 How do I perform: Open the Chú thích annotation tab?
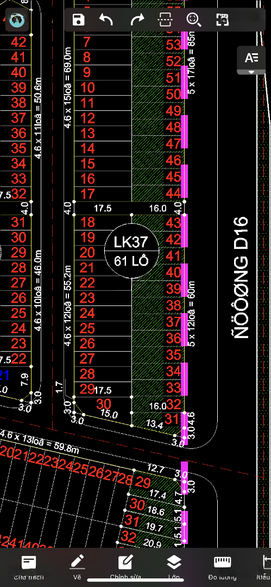[29, 567]
